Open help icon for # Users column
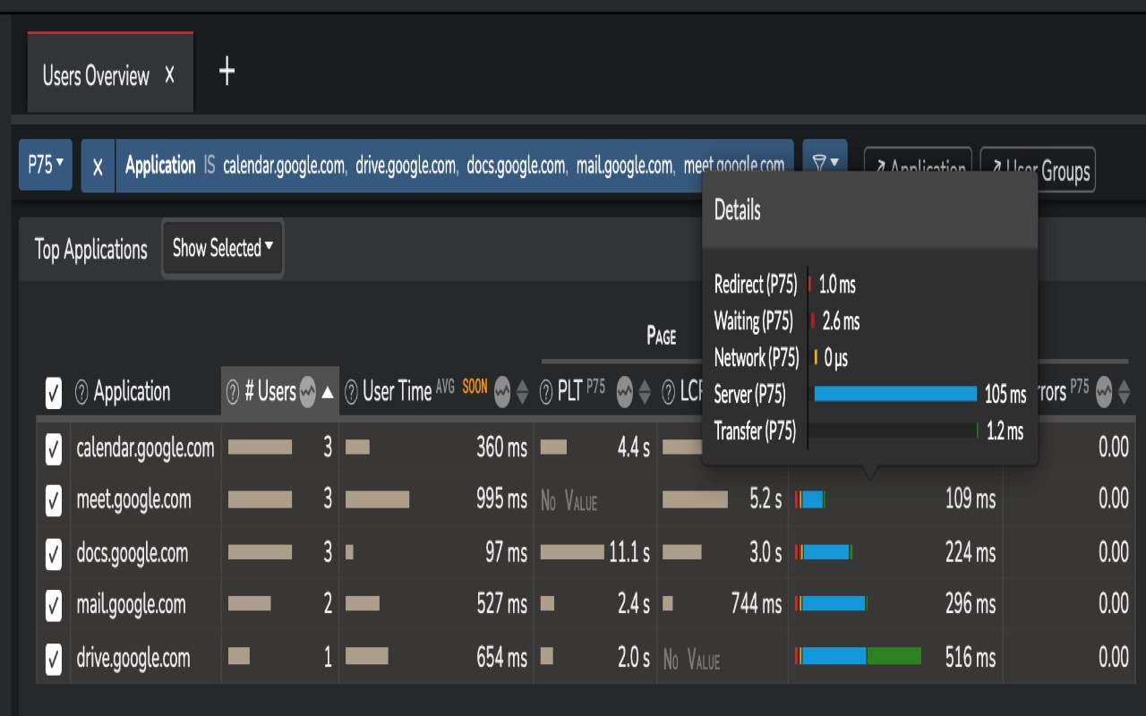 click(x=233, y=392)
